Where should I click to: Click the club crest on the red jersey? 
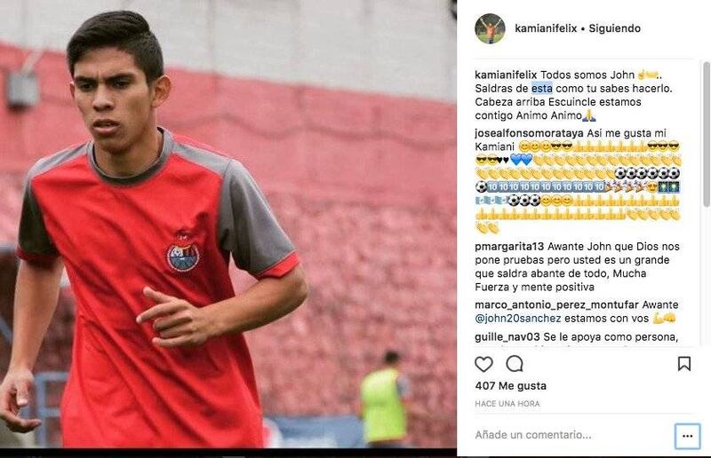click(x=182, y=253)
